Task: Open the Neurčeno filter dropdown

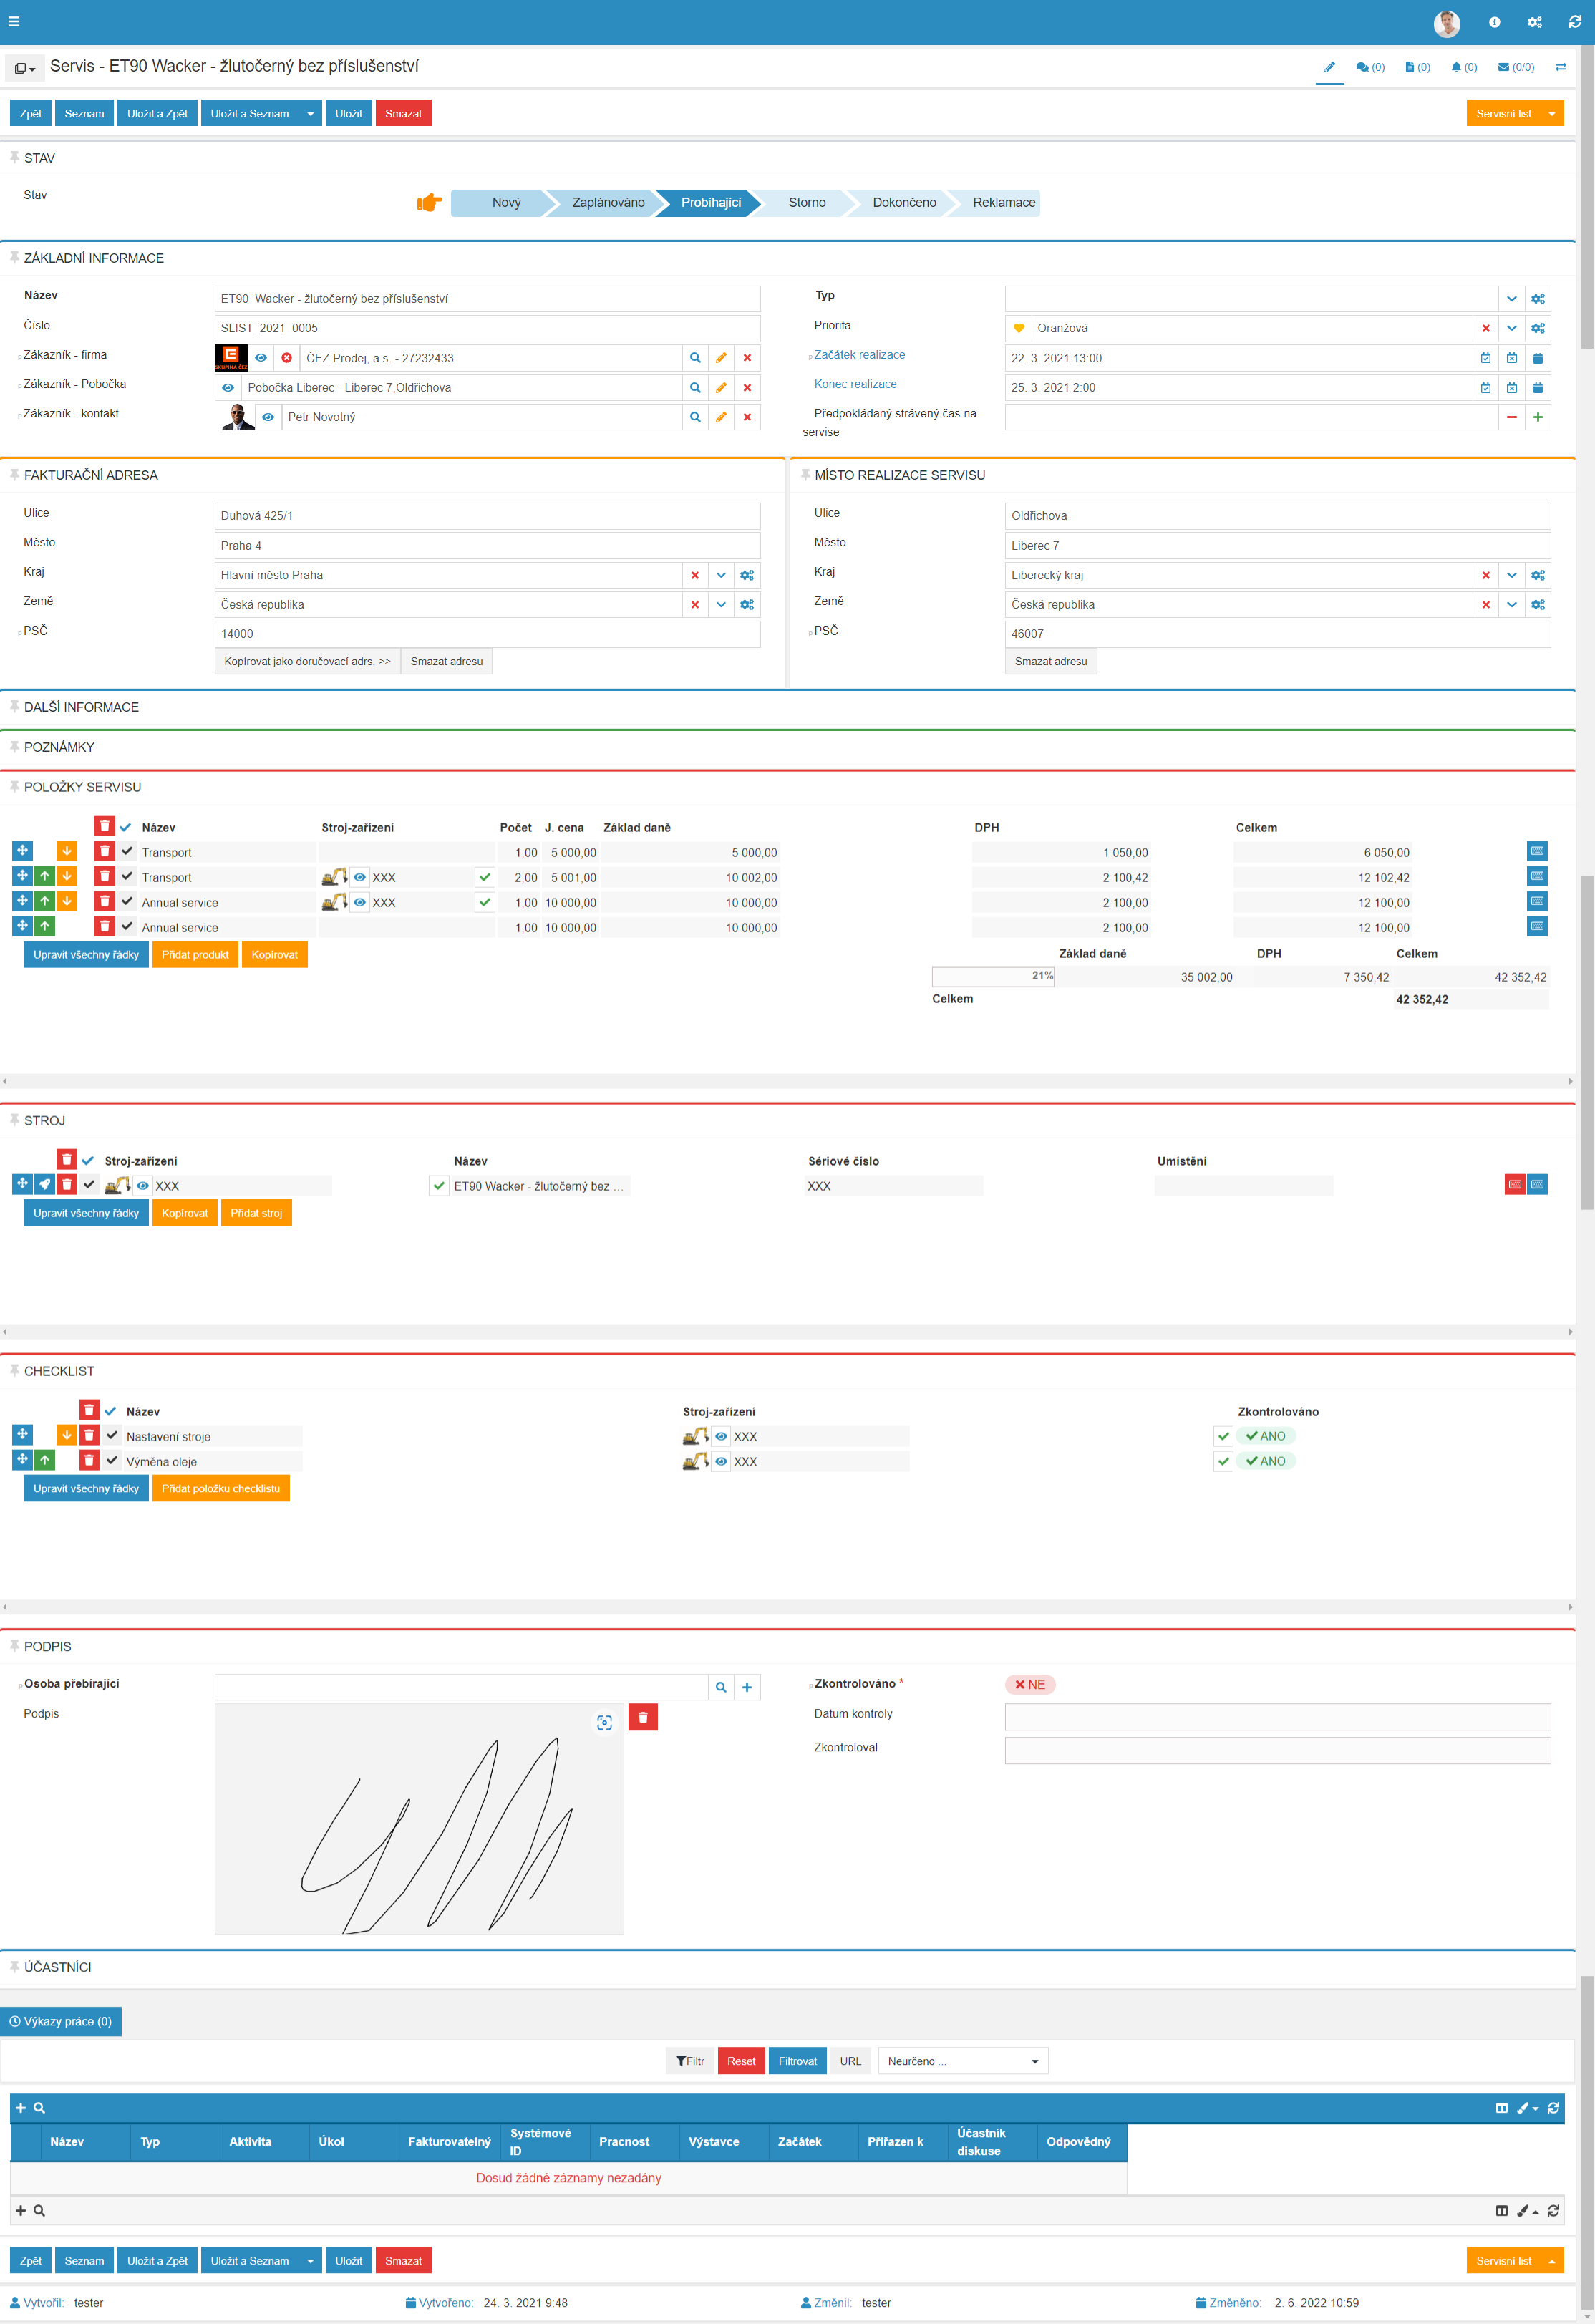Action: point(962,2061)
